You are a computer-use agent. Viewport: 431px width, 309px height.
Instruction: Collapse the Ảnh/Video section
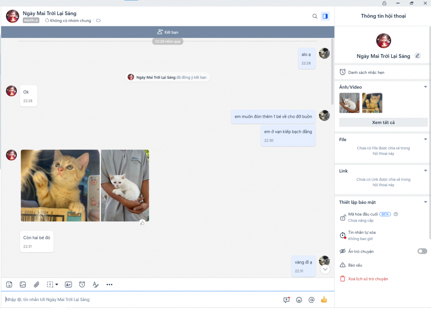(426, 87)
